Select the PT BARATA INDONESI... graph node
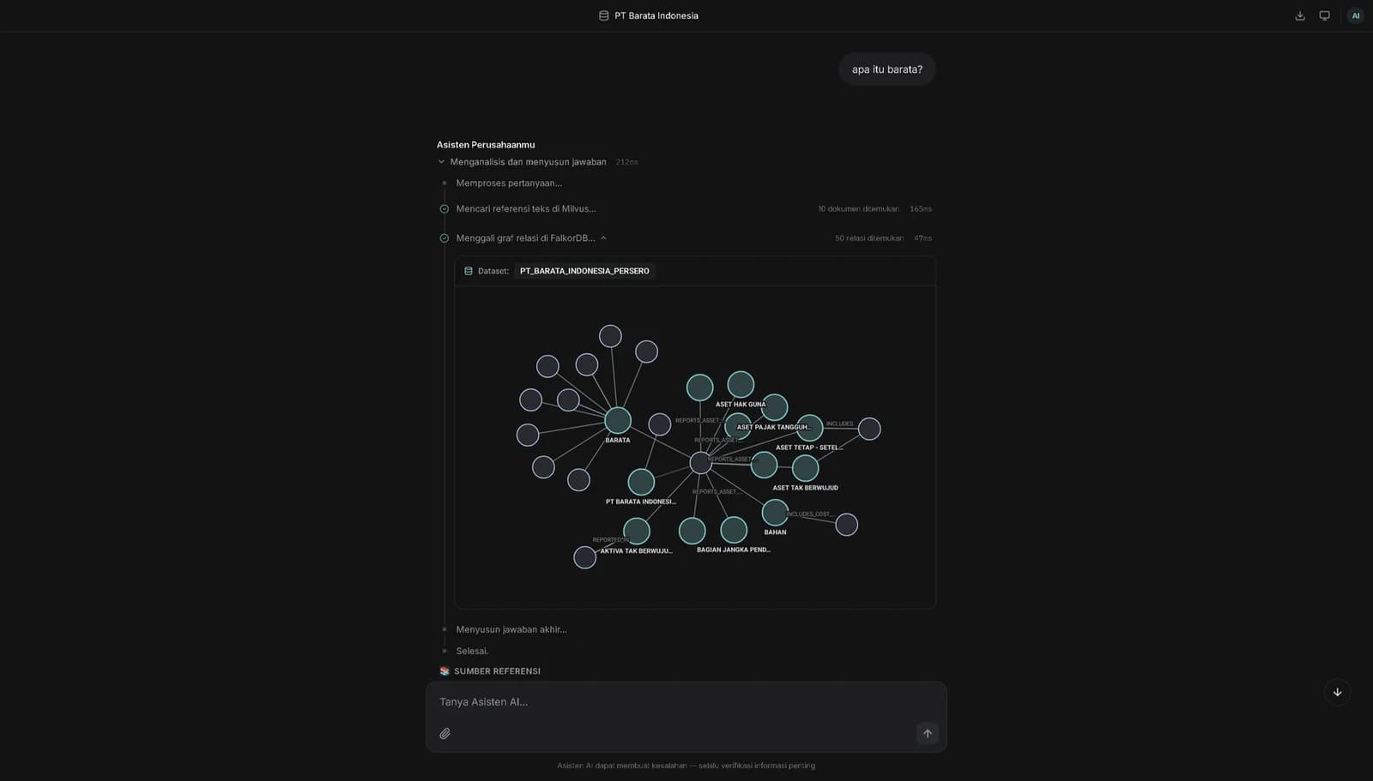 coord(641,482)
